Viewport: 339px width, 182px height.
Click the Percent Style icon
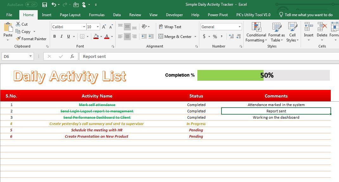click(x=215, y=36)
